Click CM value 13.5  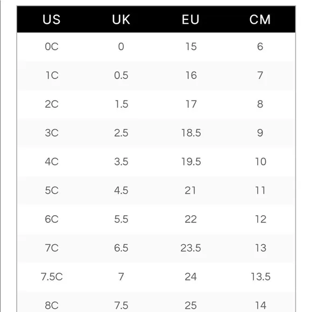point(261,276)
